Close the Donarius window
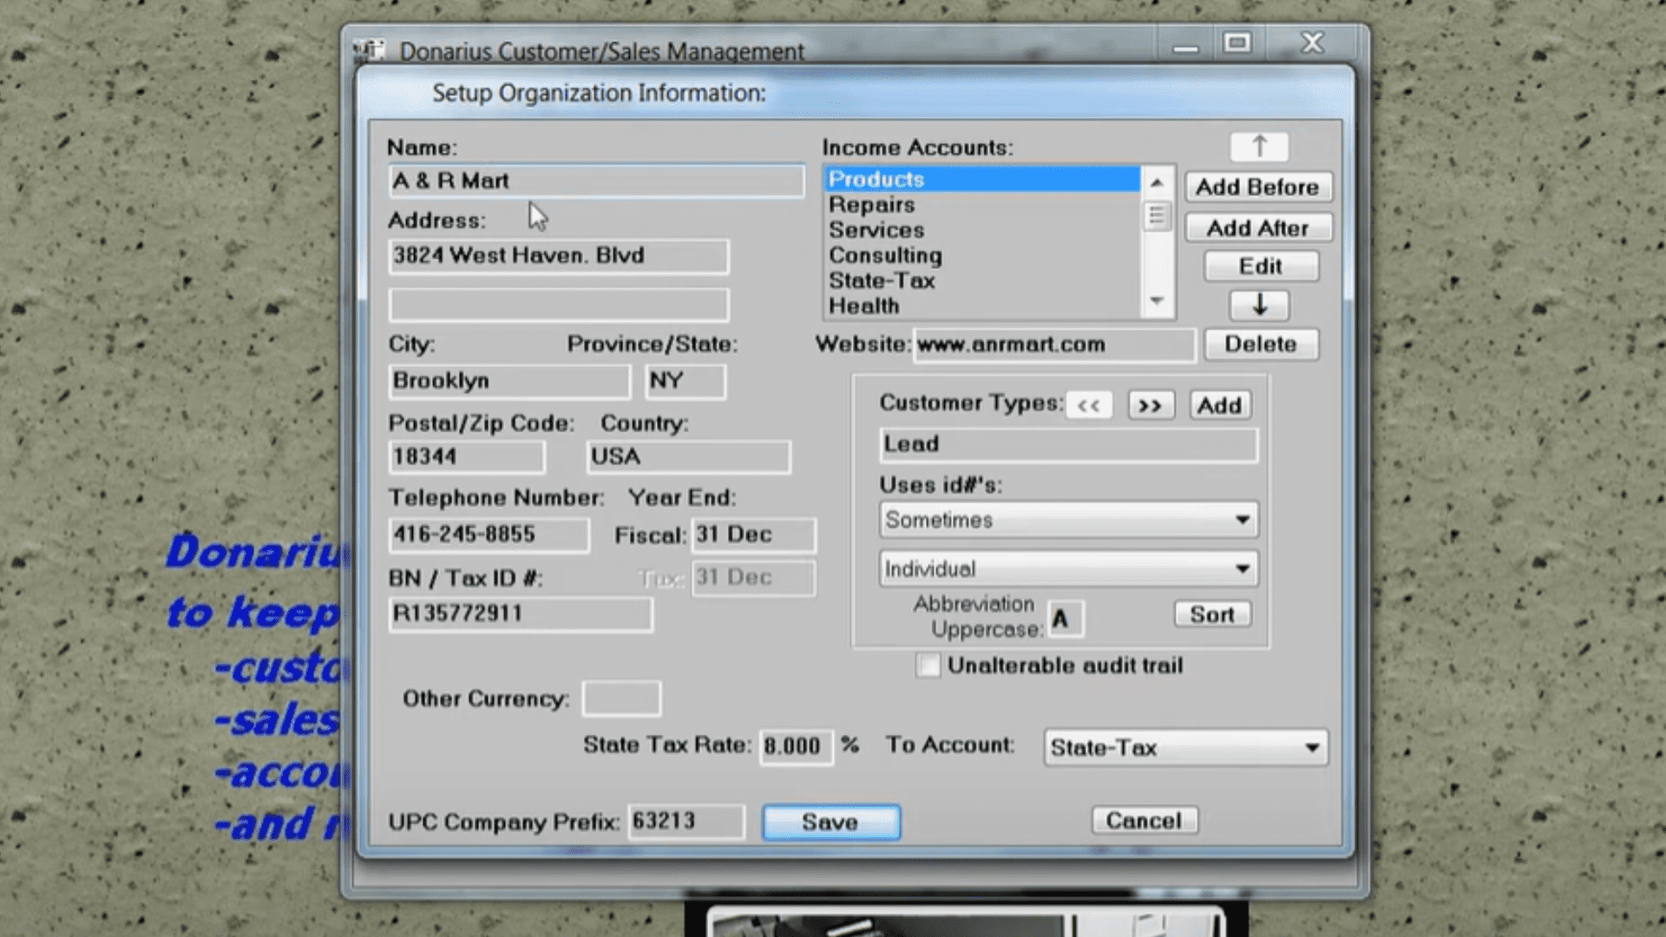 pyautogui.click(x=1313, y=43)
